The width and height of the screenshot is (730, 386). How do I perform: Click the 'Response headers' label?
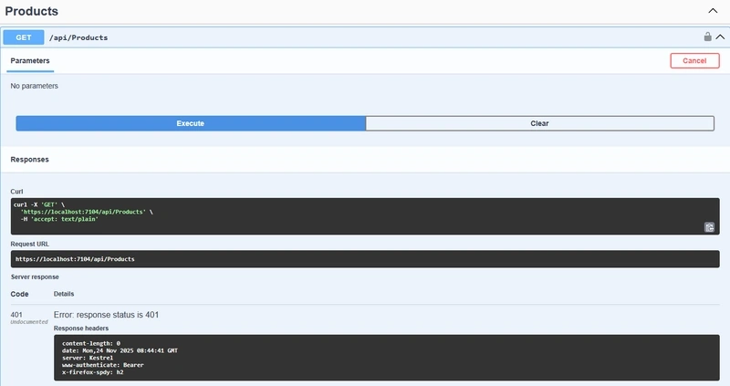[x=81, y=329]
